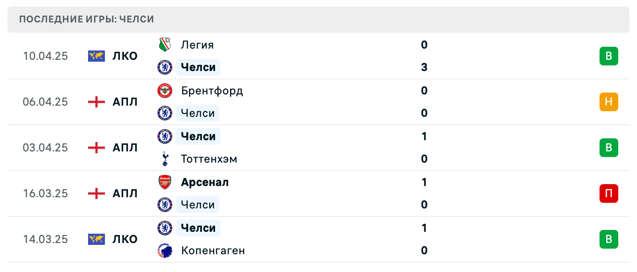Open the Арсенал team link

click(205, 182)
